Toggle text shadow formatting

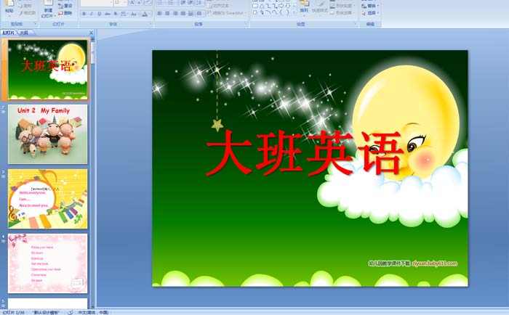coord(115,14)
